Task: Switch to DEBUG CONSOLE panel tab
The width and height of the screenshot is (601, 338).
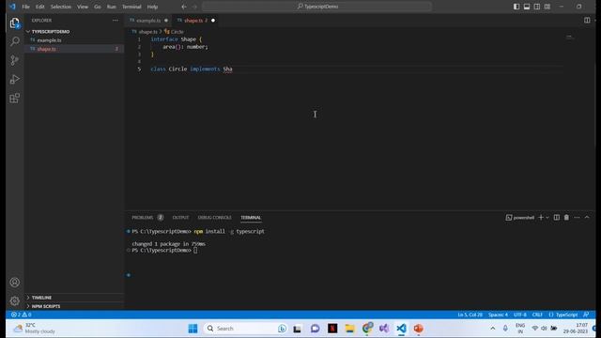Action: [215, 217]
